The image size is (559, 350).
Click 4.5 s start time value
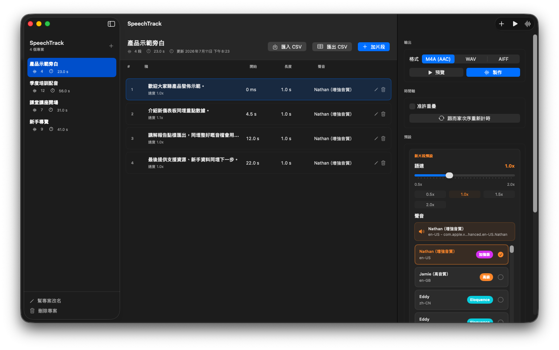click(x=251, y=114)
